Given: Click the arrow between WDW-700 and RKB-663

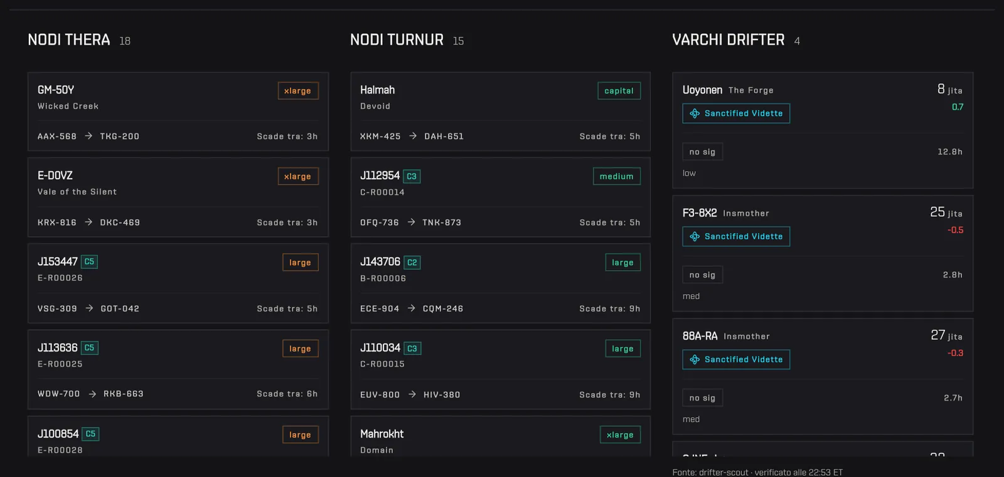Looking at the screenshot, I should [x=92, y=394].
